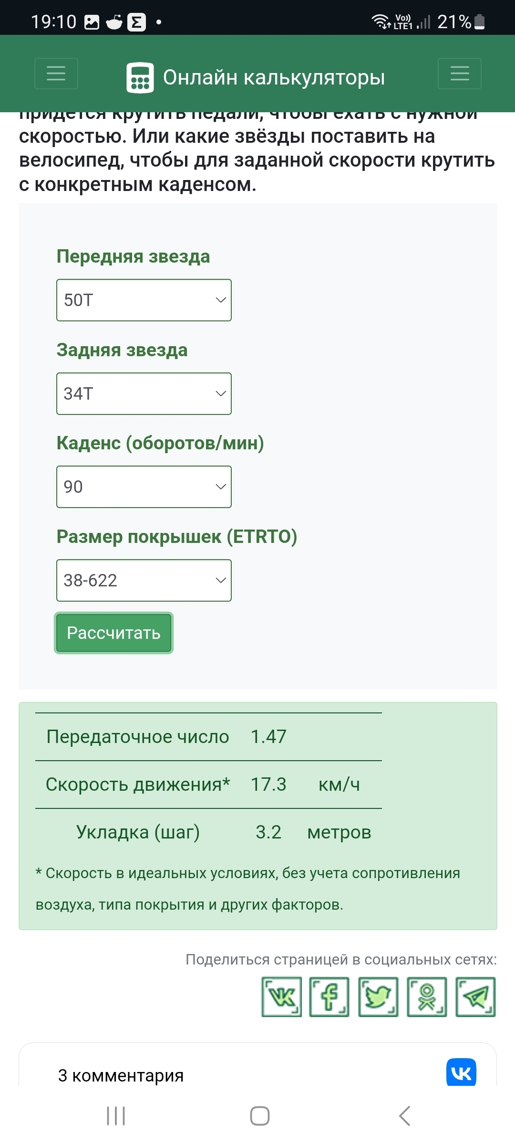Image resolution: width=515 pixels, height=1146 pixels.
Task: Tap the calculator logo icon
Action: [140, 77]
